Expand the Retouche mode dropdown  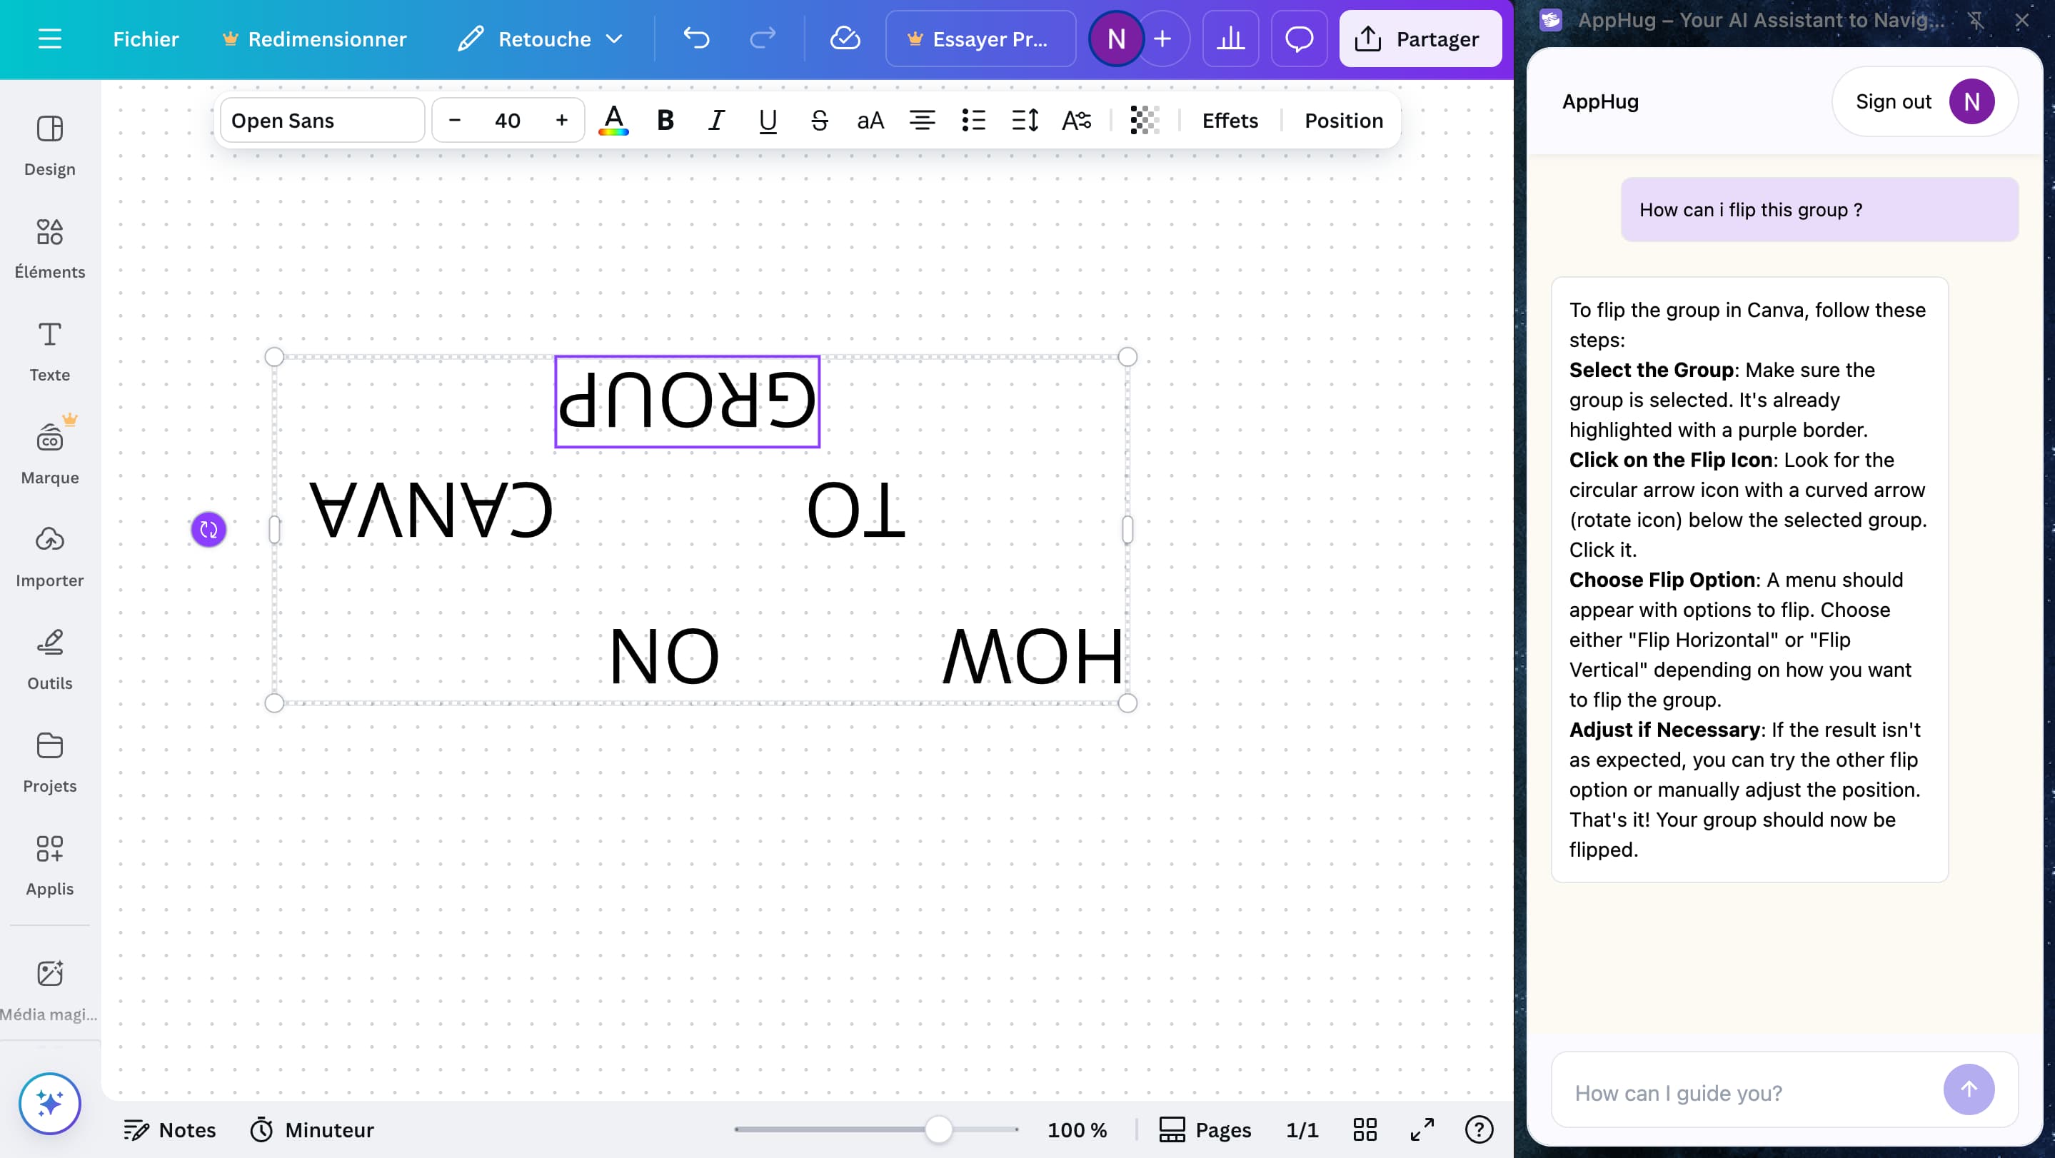[540, 39]
